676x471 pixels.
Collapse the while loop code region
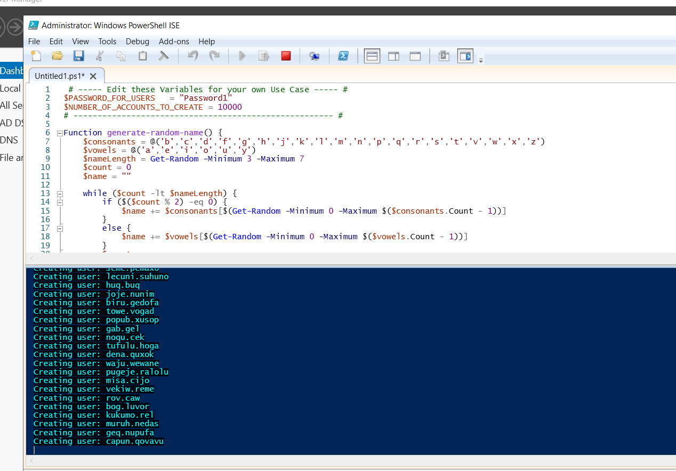pyautogui.click(x=60, y=193)
